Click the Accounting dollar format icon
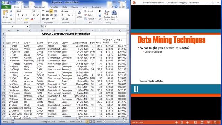Screen dimensions: 222x125 (63, 15)
